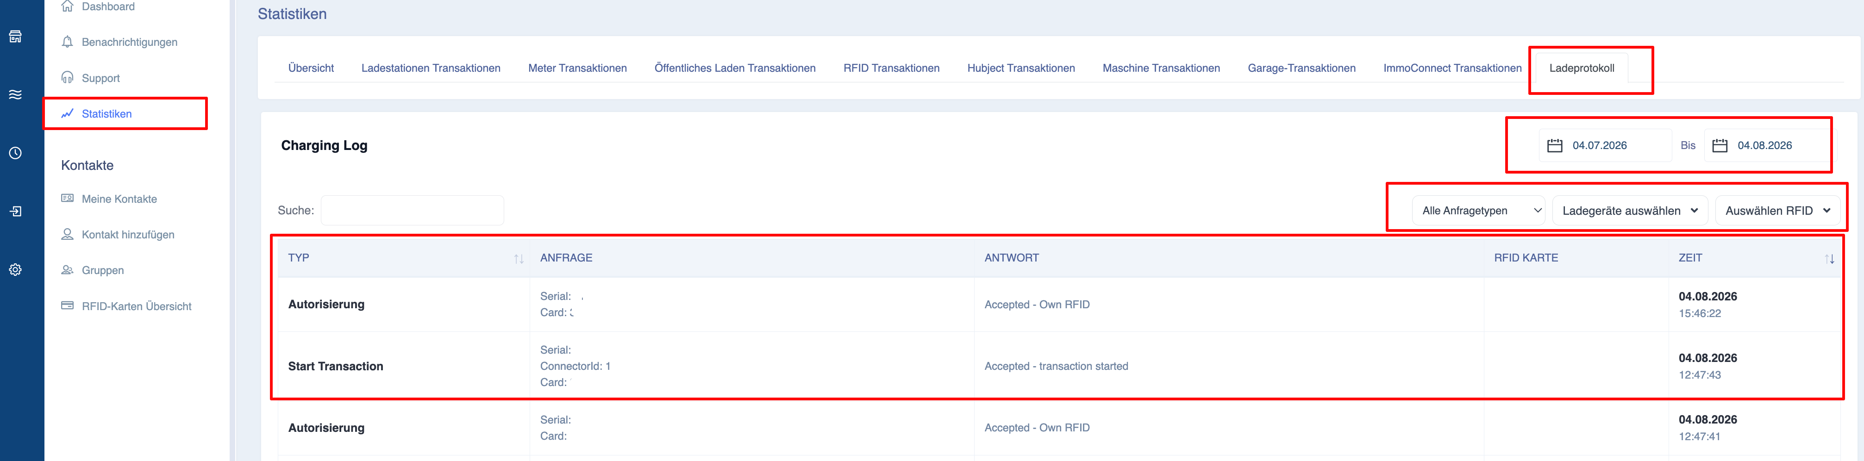Click the Suche input field
1864x461 pixels.
coord(413,211)
